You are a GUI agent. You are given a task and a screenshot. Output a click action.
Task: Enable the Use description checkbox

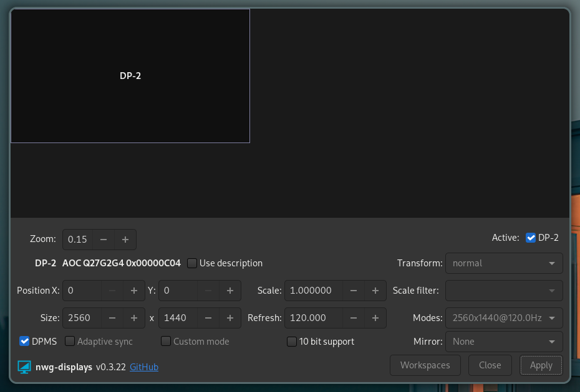192,263
